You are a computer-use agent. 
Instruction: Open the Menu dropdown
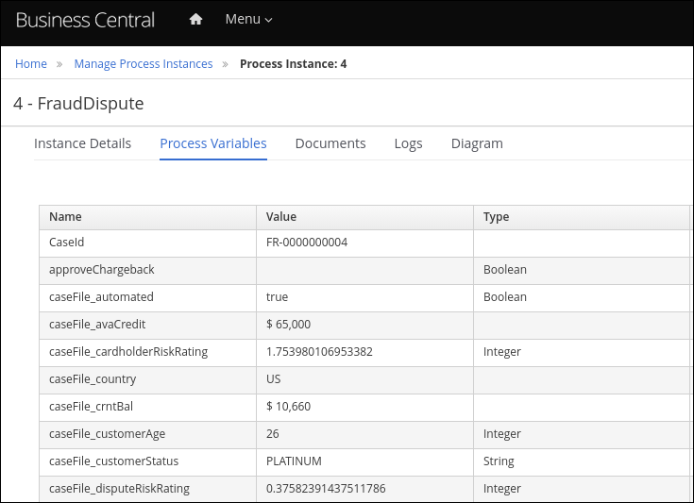coord(248,20)
